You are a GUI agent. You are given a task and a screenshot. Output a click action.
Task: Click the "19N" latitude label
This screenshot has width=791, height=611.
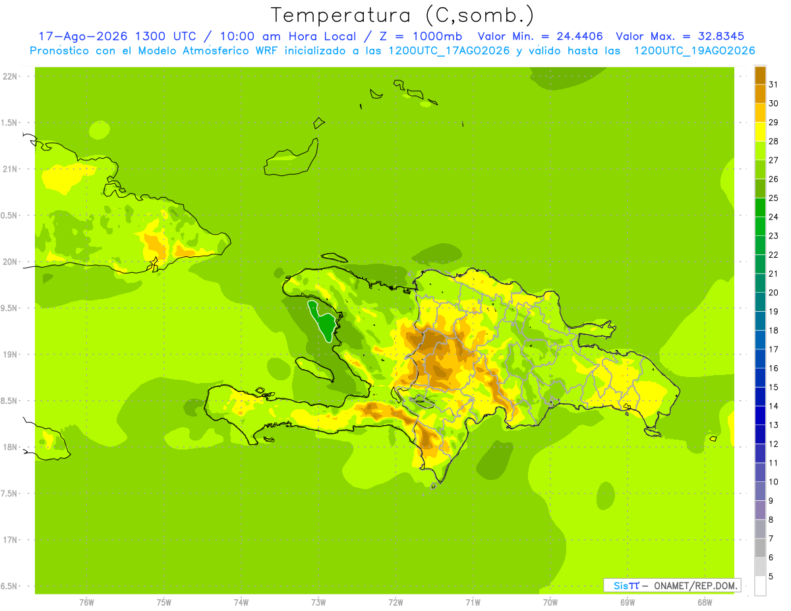coord(10,354)
